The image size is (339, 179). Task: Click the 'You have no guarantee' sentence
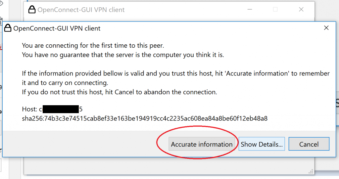pyautogui.click(x=123, y=55)
